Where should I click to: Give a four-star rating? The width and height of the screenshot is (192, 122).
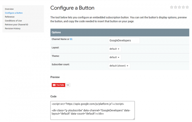(x=183, y=7)
